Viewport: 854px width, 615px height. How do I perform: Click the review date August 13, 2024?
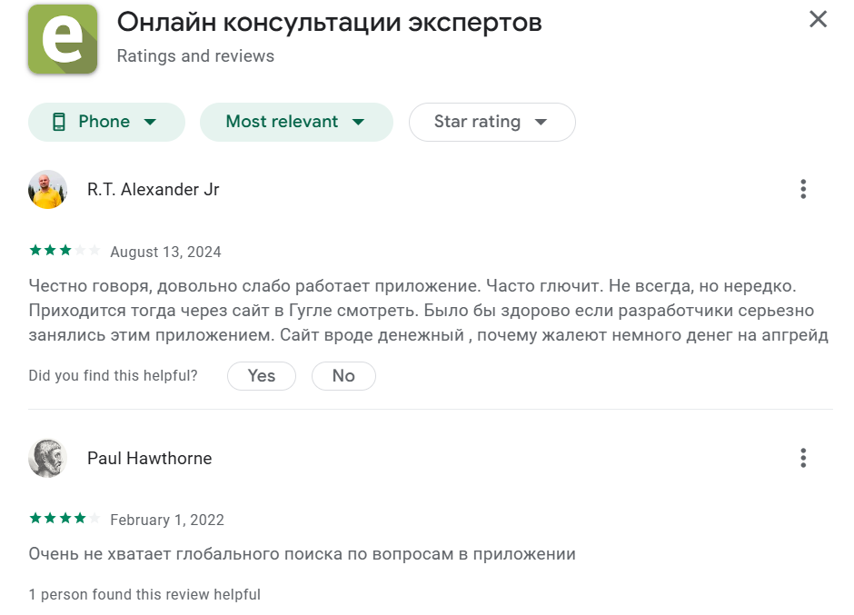pyautogui.click(x=165, y=251)
